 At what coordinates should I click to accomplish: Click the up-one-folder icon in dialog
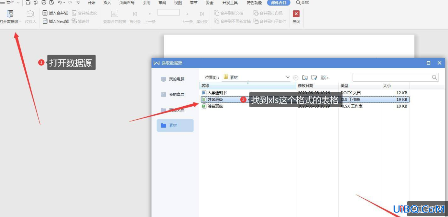[305, 77]
